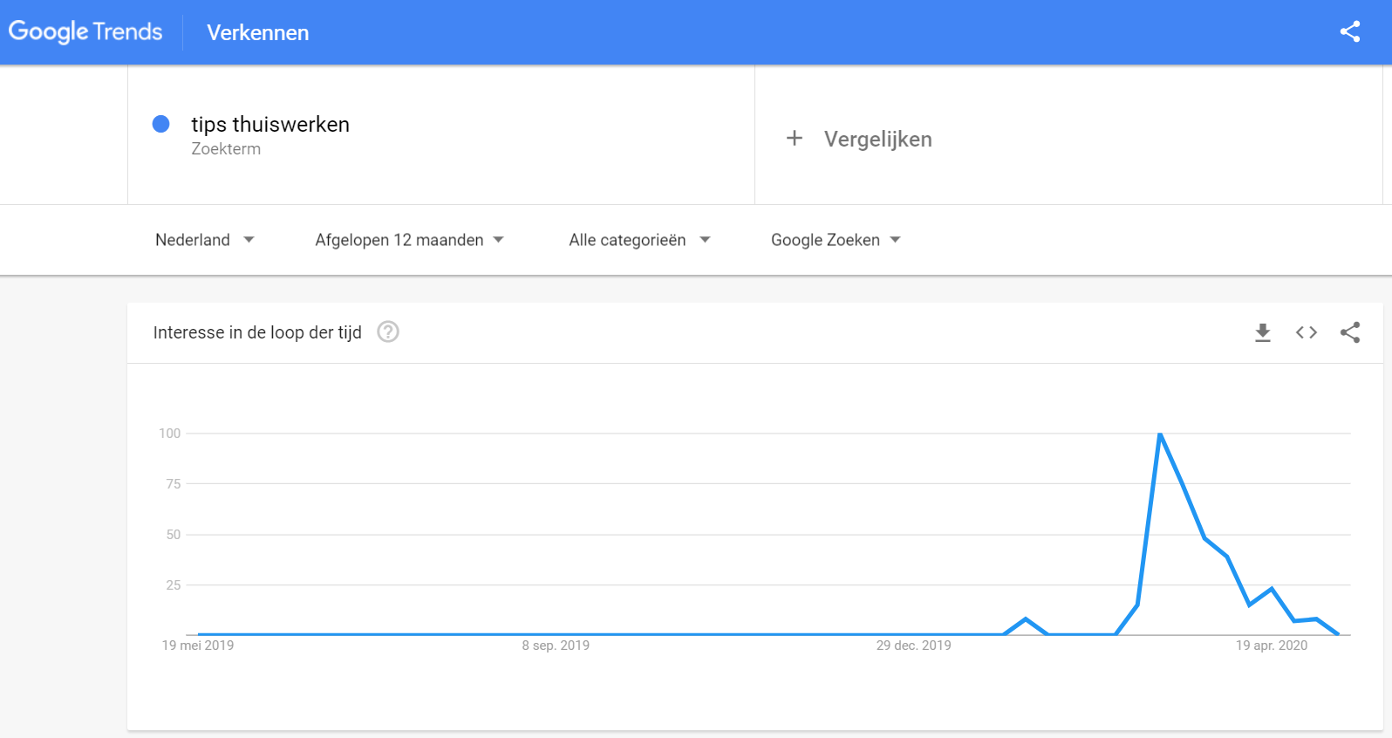Click the plus icon beside Vergelijken

coord(794,139)
